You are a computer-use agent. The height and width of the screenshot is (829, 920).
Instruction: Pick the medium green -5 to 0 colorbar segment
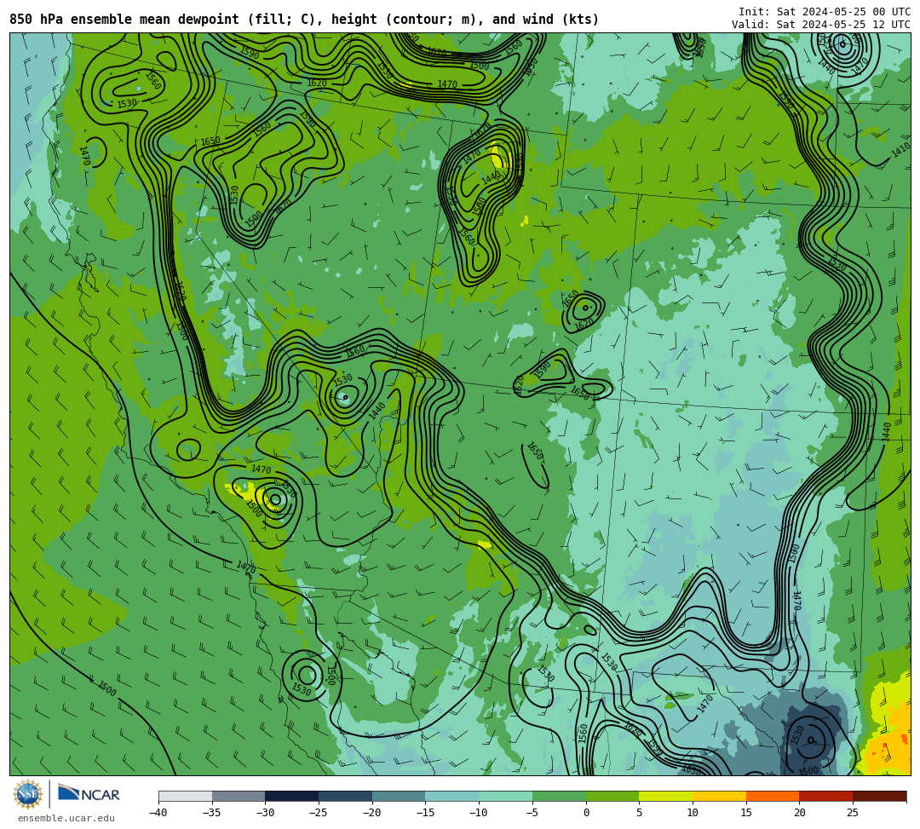[559, 796]
